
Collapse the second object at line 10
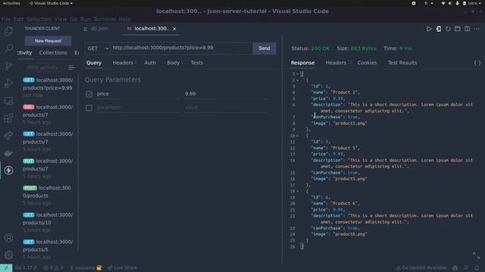click(x=298, y=136)
